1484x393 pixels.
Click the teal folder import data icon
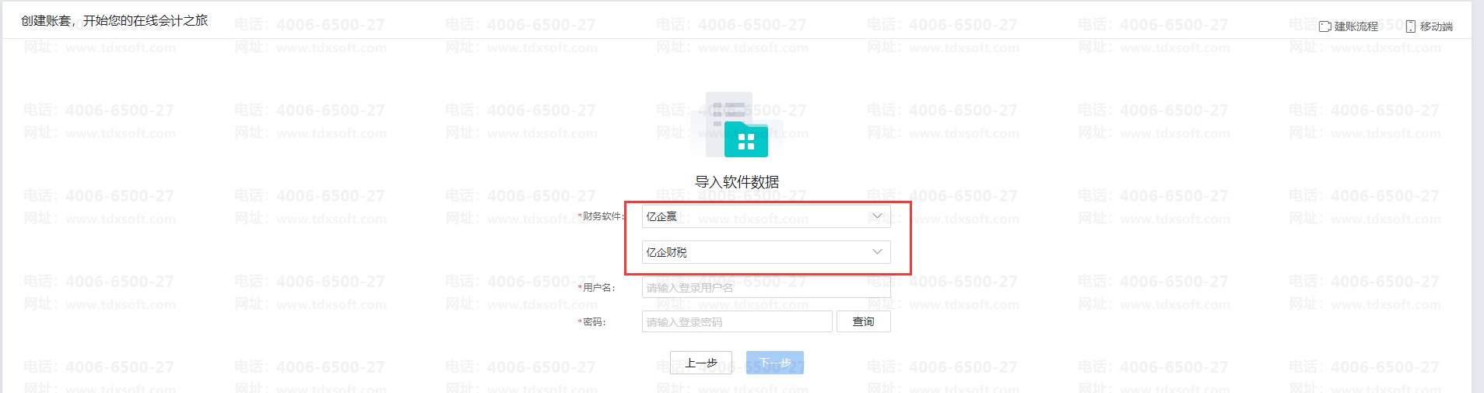coord(745,138)
